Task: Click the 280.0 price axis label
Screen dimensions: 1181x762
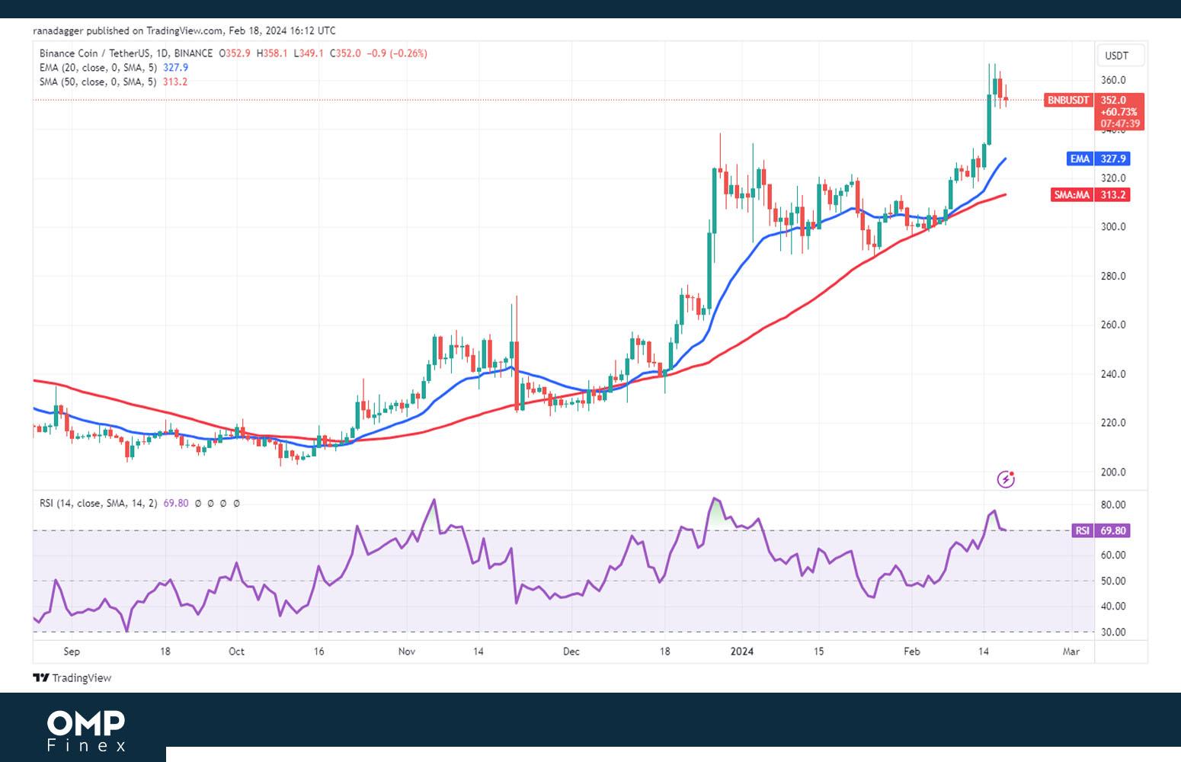Action: 1113,276
